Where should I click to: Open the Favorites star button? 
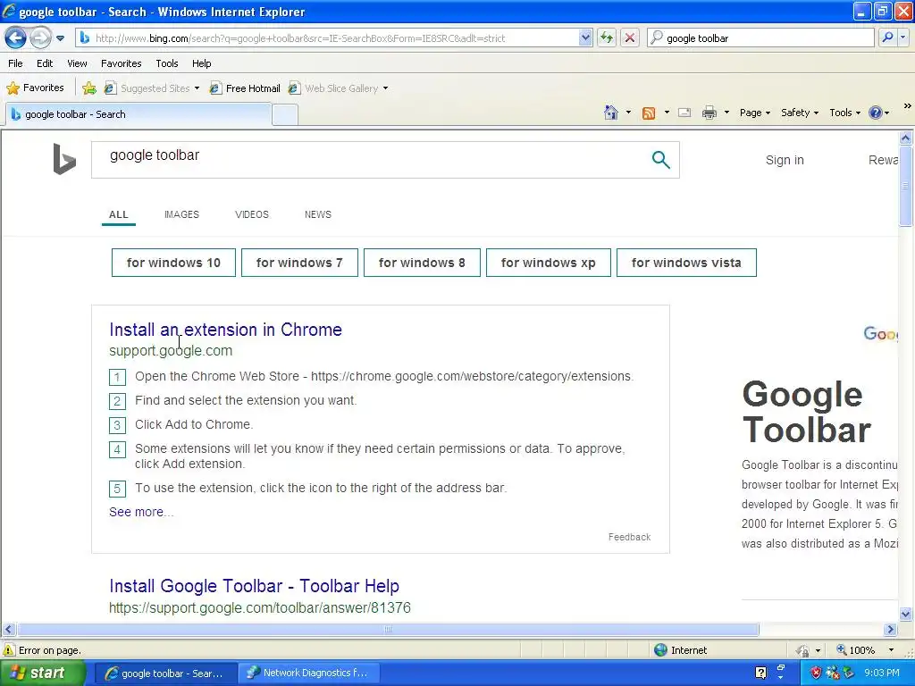click(35, 88)
